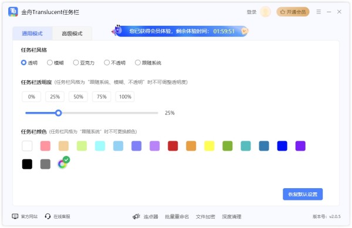Pick the periwinkle blue color swatch
Viewport: 352px width, 228px height.
(x=137, y=146)
